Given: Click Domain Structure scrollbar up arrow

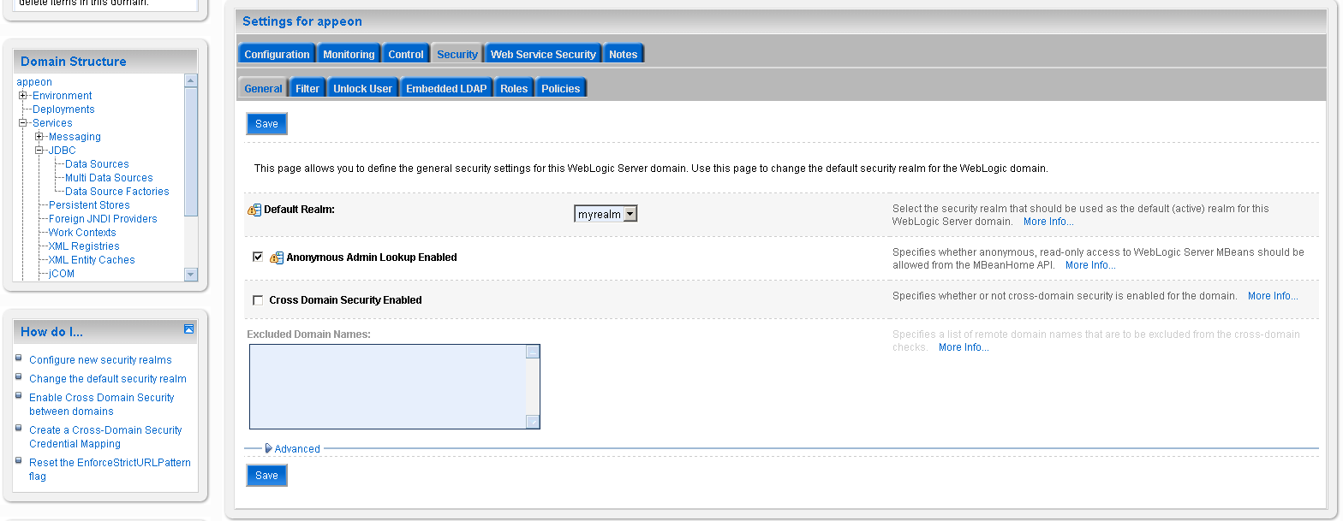Looking at the screenshot, I should click(x=191, y=80).
